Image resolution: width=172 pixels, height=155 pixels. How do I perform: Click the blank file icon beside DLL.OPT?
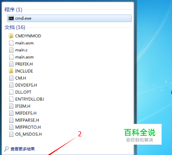[x=11, y=92]
